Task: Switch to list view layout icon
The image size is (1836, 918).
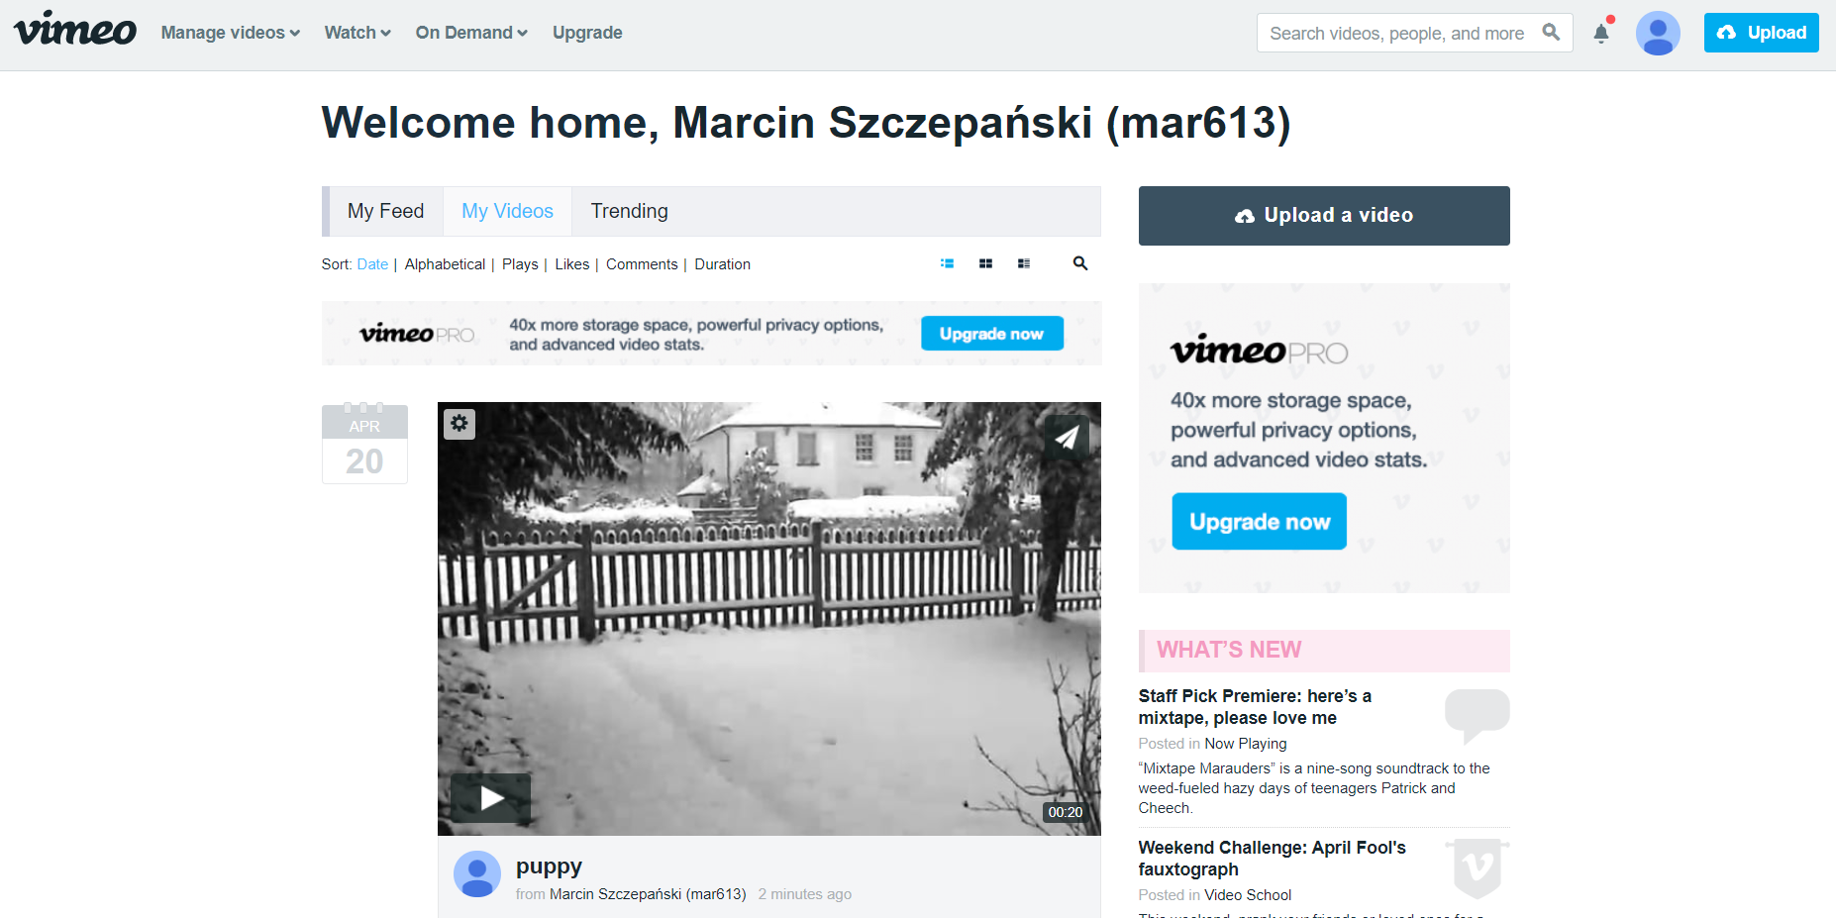Action: tap(947, 263)
